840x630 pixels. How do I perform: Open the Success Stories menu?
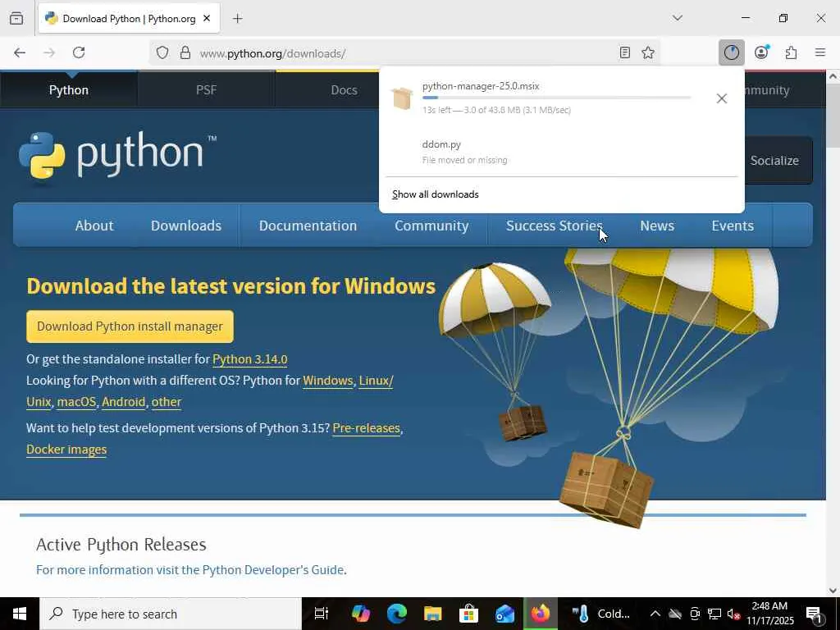(x=555, y=226)
